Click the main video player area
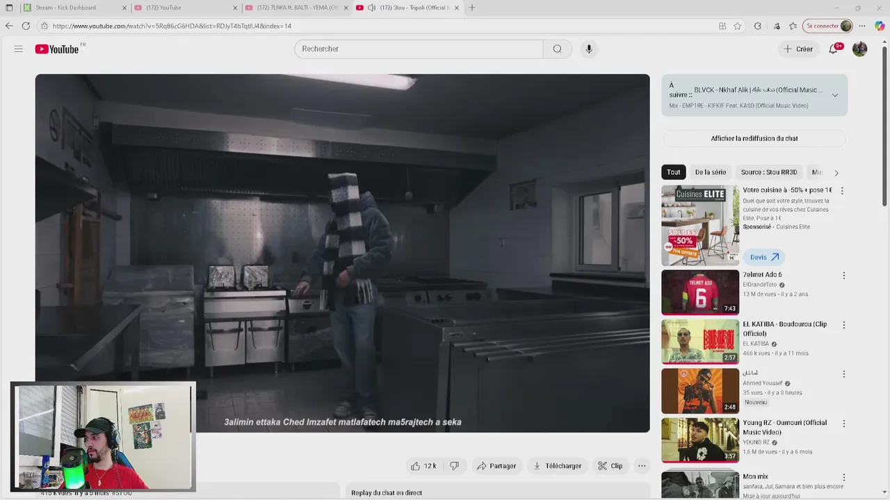Viewport: 890px width, 500px height. (343, 253)
